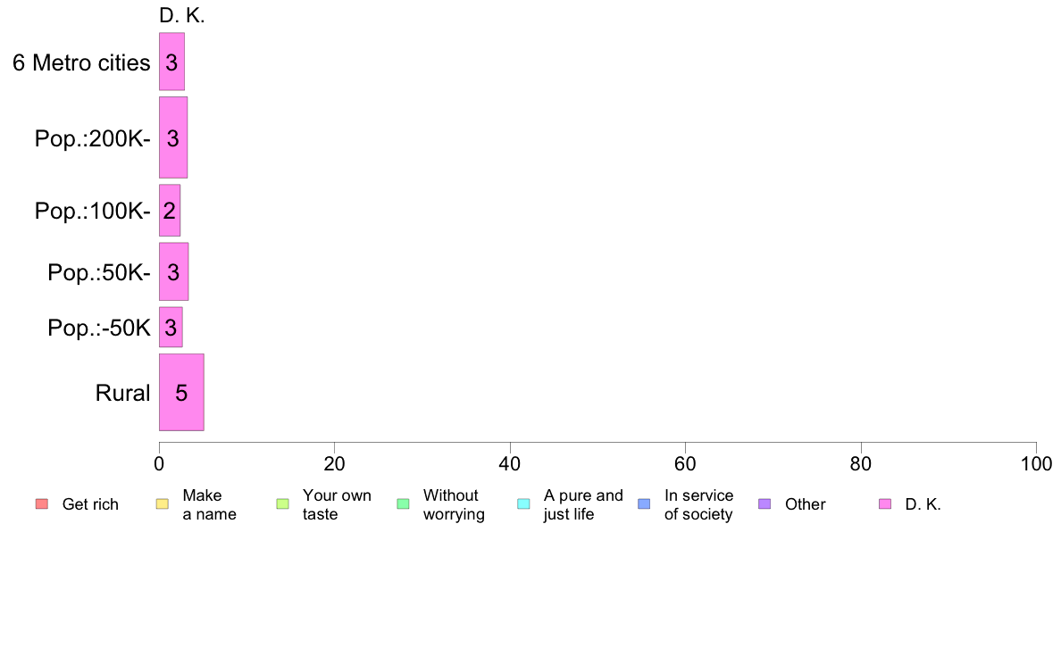Click the Rural category label
Viewport: 1061px width, 657px height.
click(x=122, y=393)
